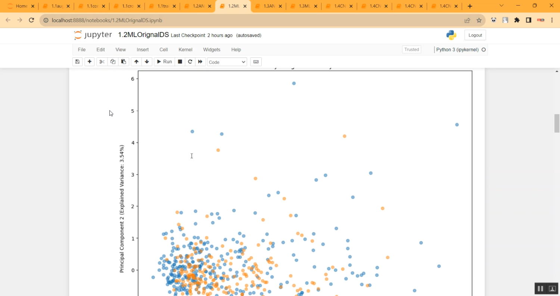560x296 pixels.
Task: Restart kernel and run all cells
Action: coord(200,62)
